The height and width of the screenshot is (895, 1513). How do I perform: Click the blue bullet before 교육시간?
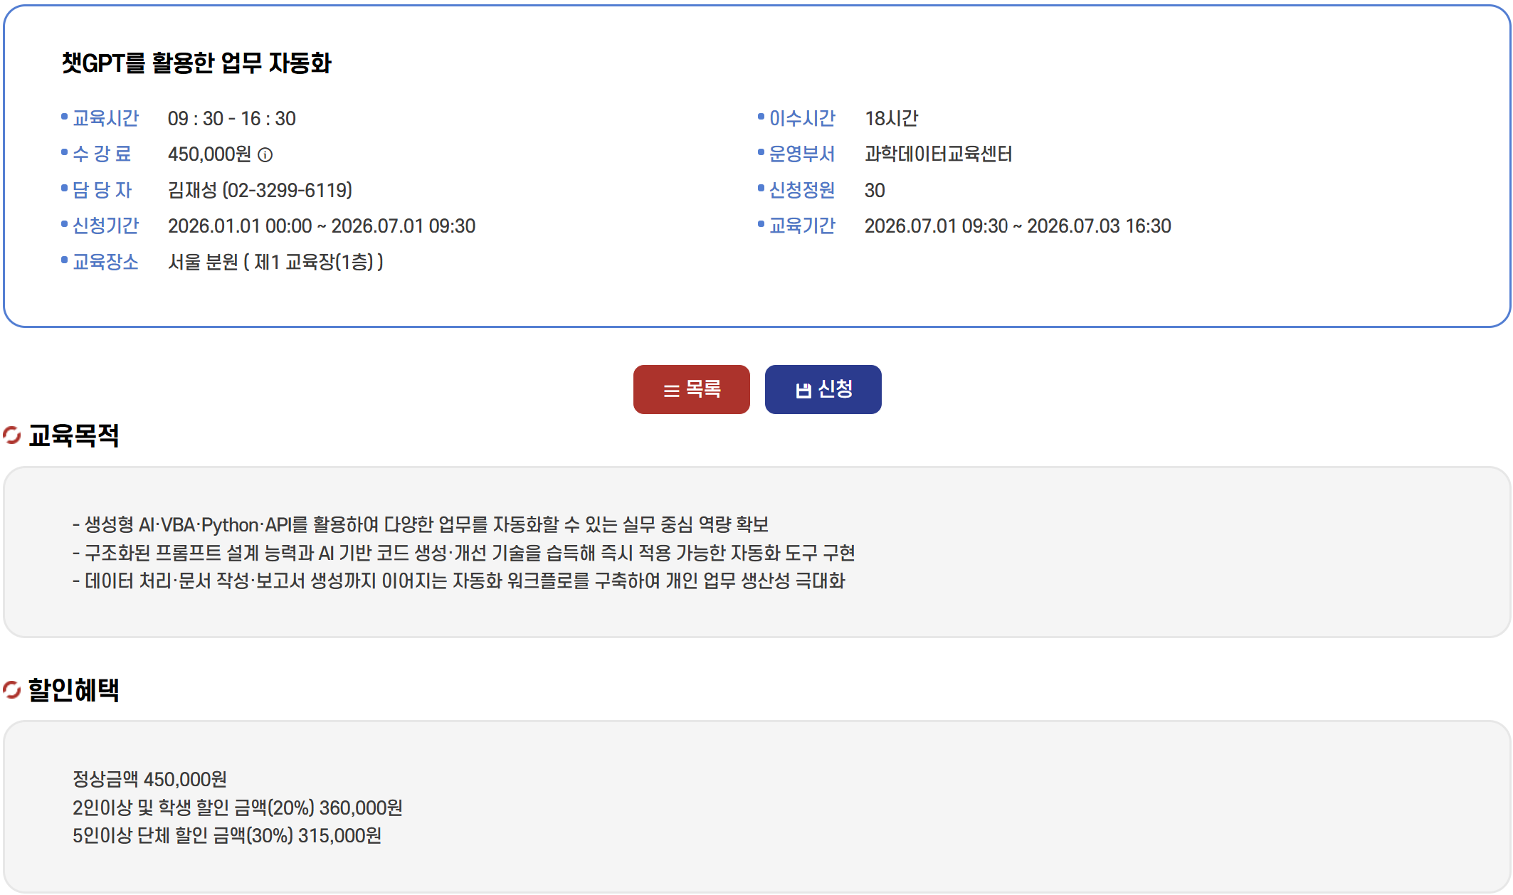pos(64,117)
